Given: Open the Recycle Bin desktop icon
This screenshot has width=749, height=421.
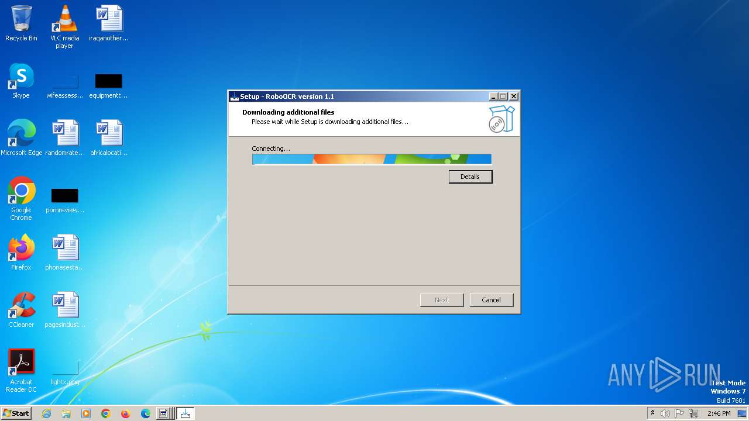Looking at the screenshot, I should pos(21,23).
